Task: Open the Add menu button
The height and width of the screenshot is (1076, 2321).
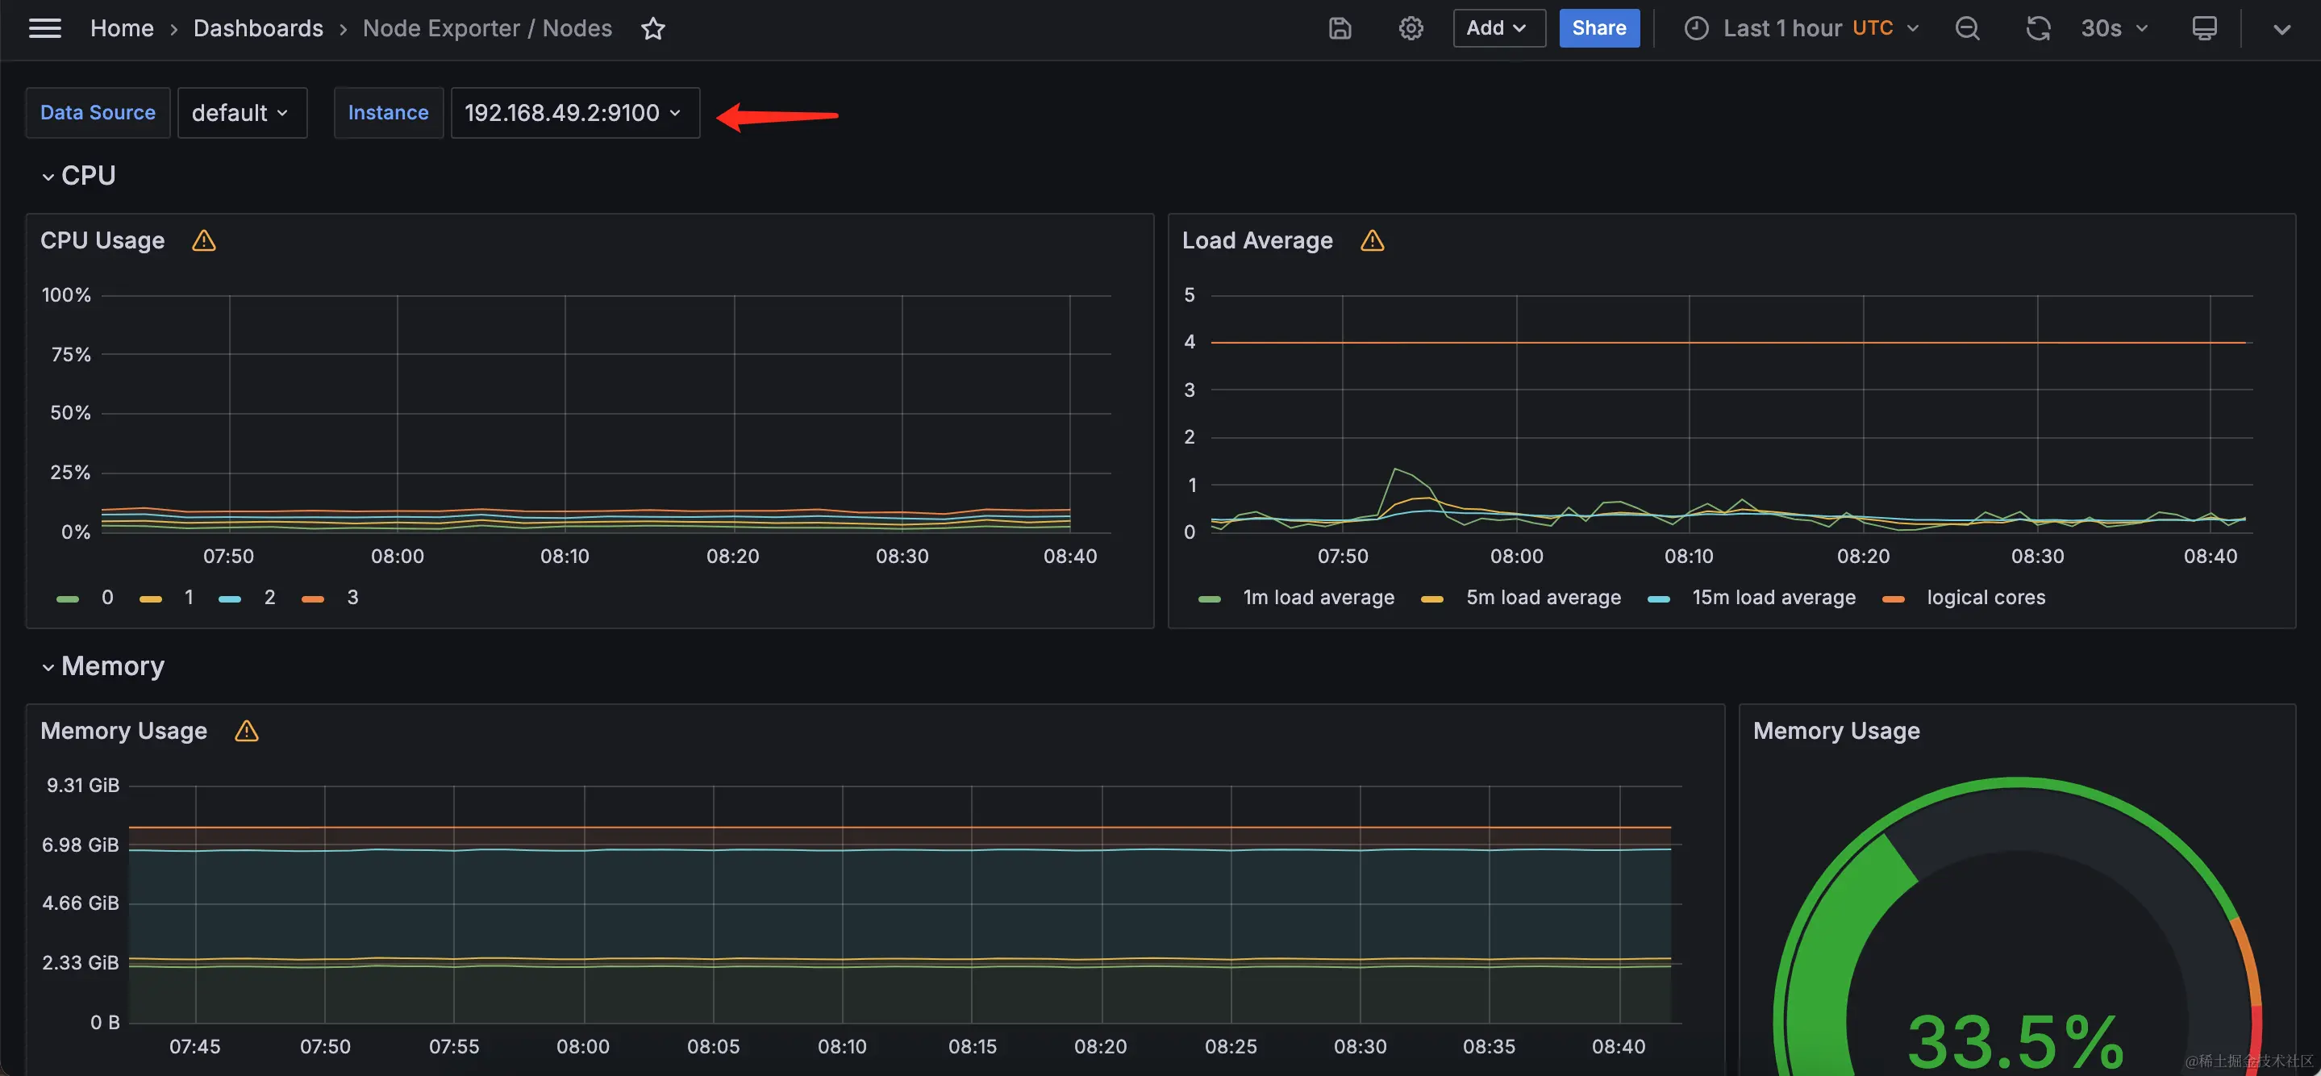Action: tap(1498, 29)
